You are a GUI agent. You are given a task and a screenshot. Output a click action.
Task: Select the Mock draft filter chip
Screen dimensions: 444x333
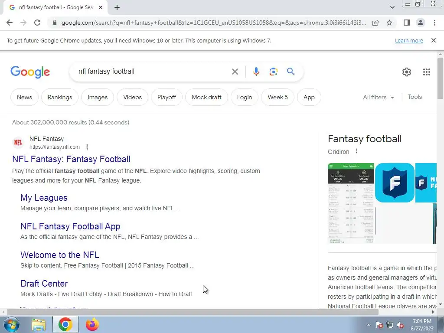tap(206, 97)
